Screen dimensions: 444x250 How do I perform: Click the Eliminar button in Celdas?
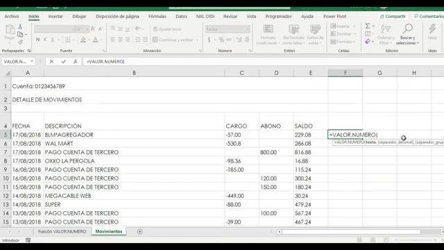tap(343, 34)
